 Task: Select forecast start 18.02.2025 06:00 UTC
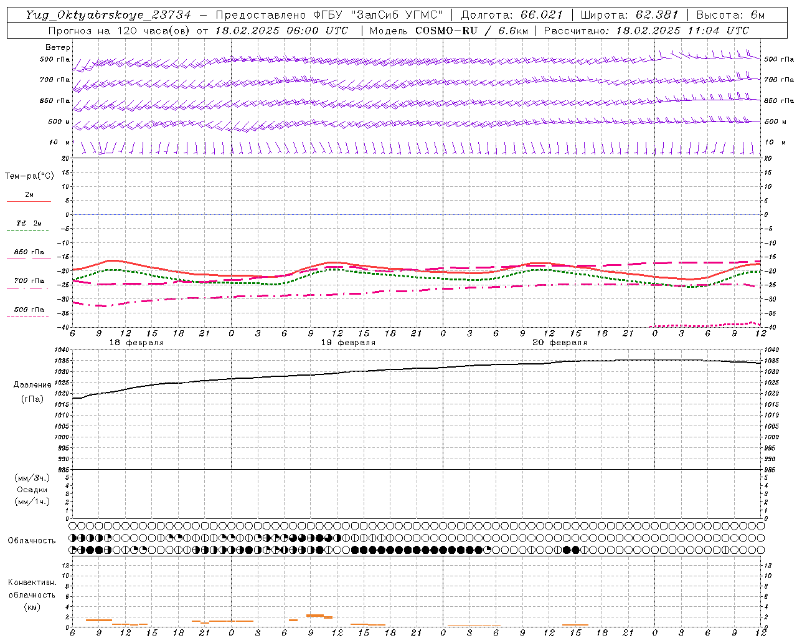click(x=281, y=31)
